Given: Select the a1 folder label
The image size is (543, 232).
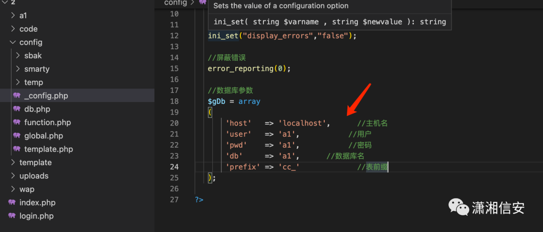Looking at the screenshot, I should [x=23, y=15].
